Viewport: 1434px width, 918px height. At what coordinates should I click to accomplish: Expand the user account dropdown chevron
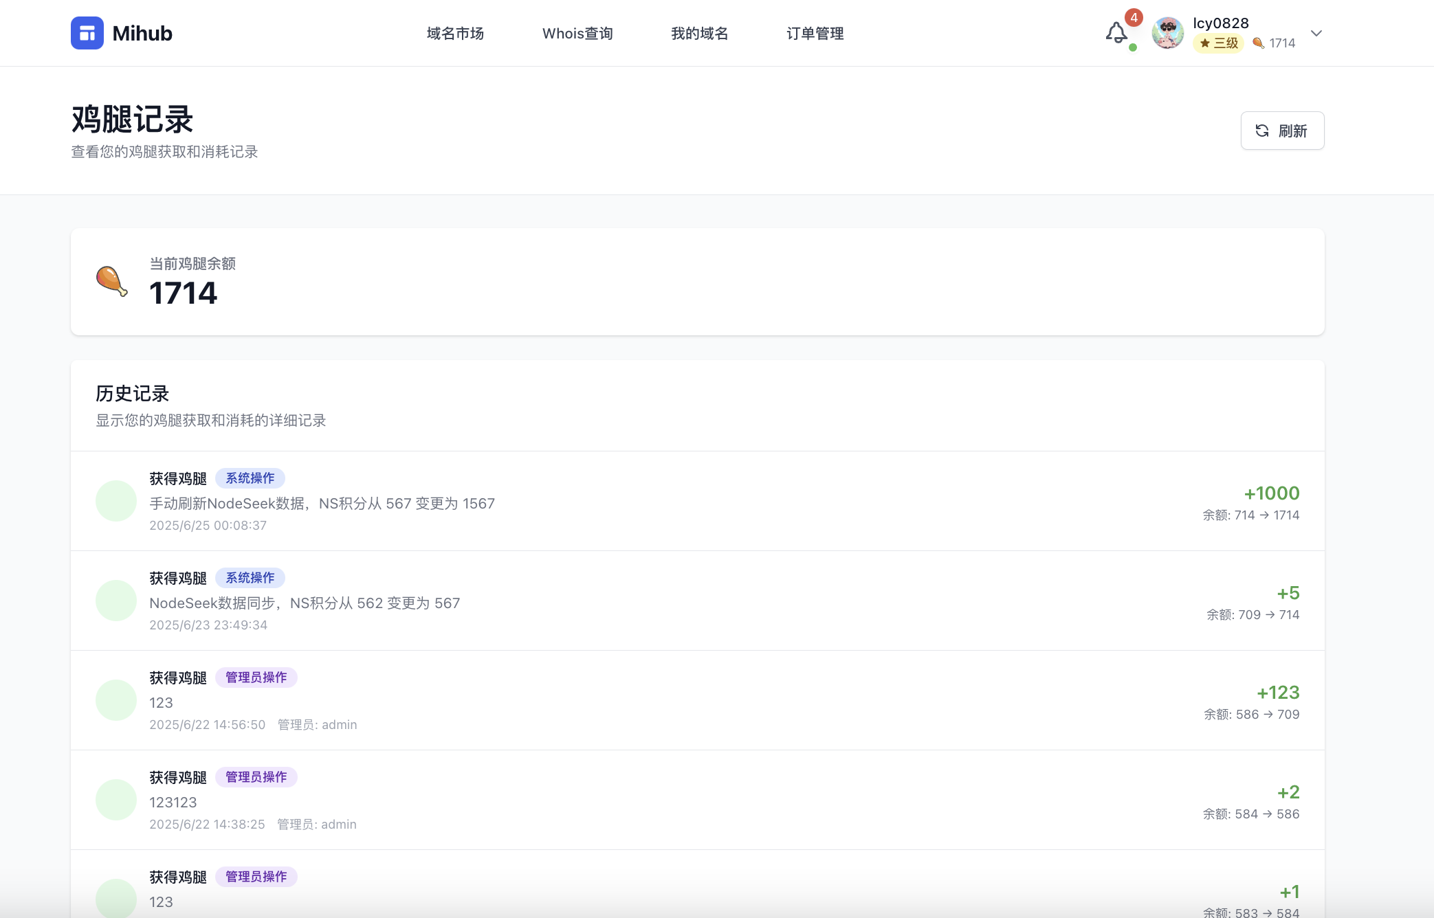[x=1316, y=33]
